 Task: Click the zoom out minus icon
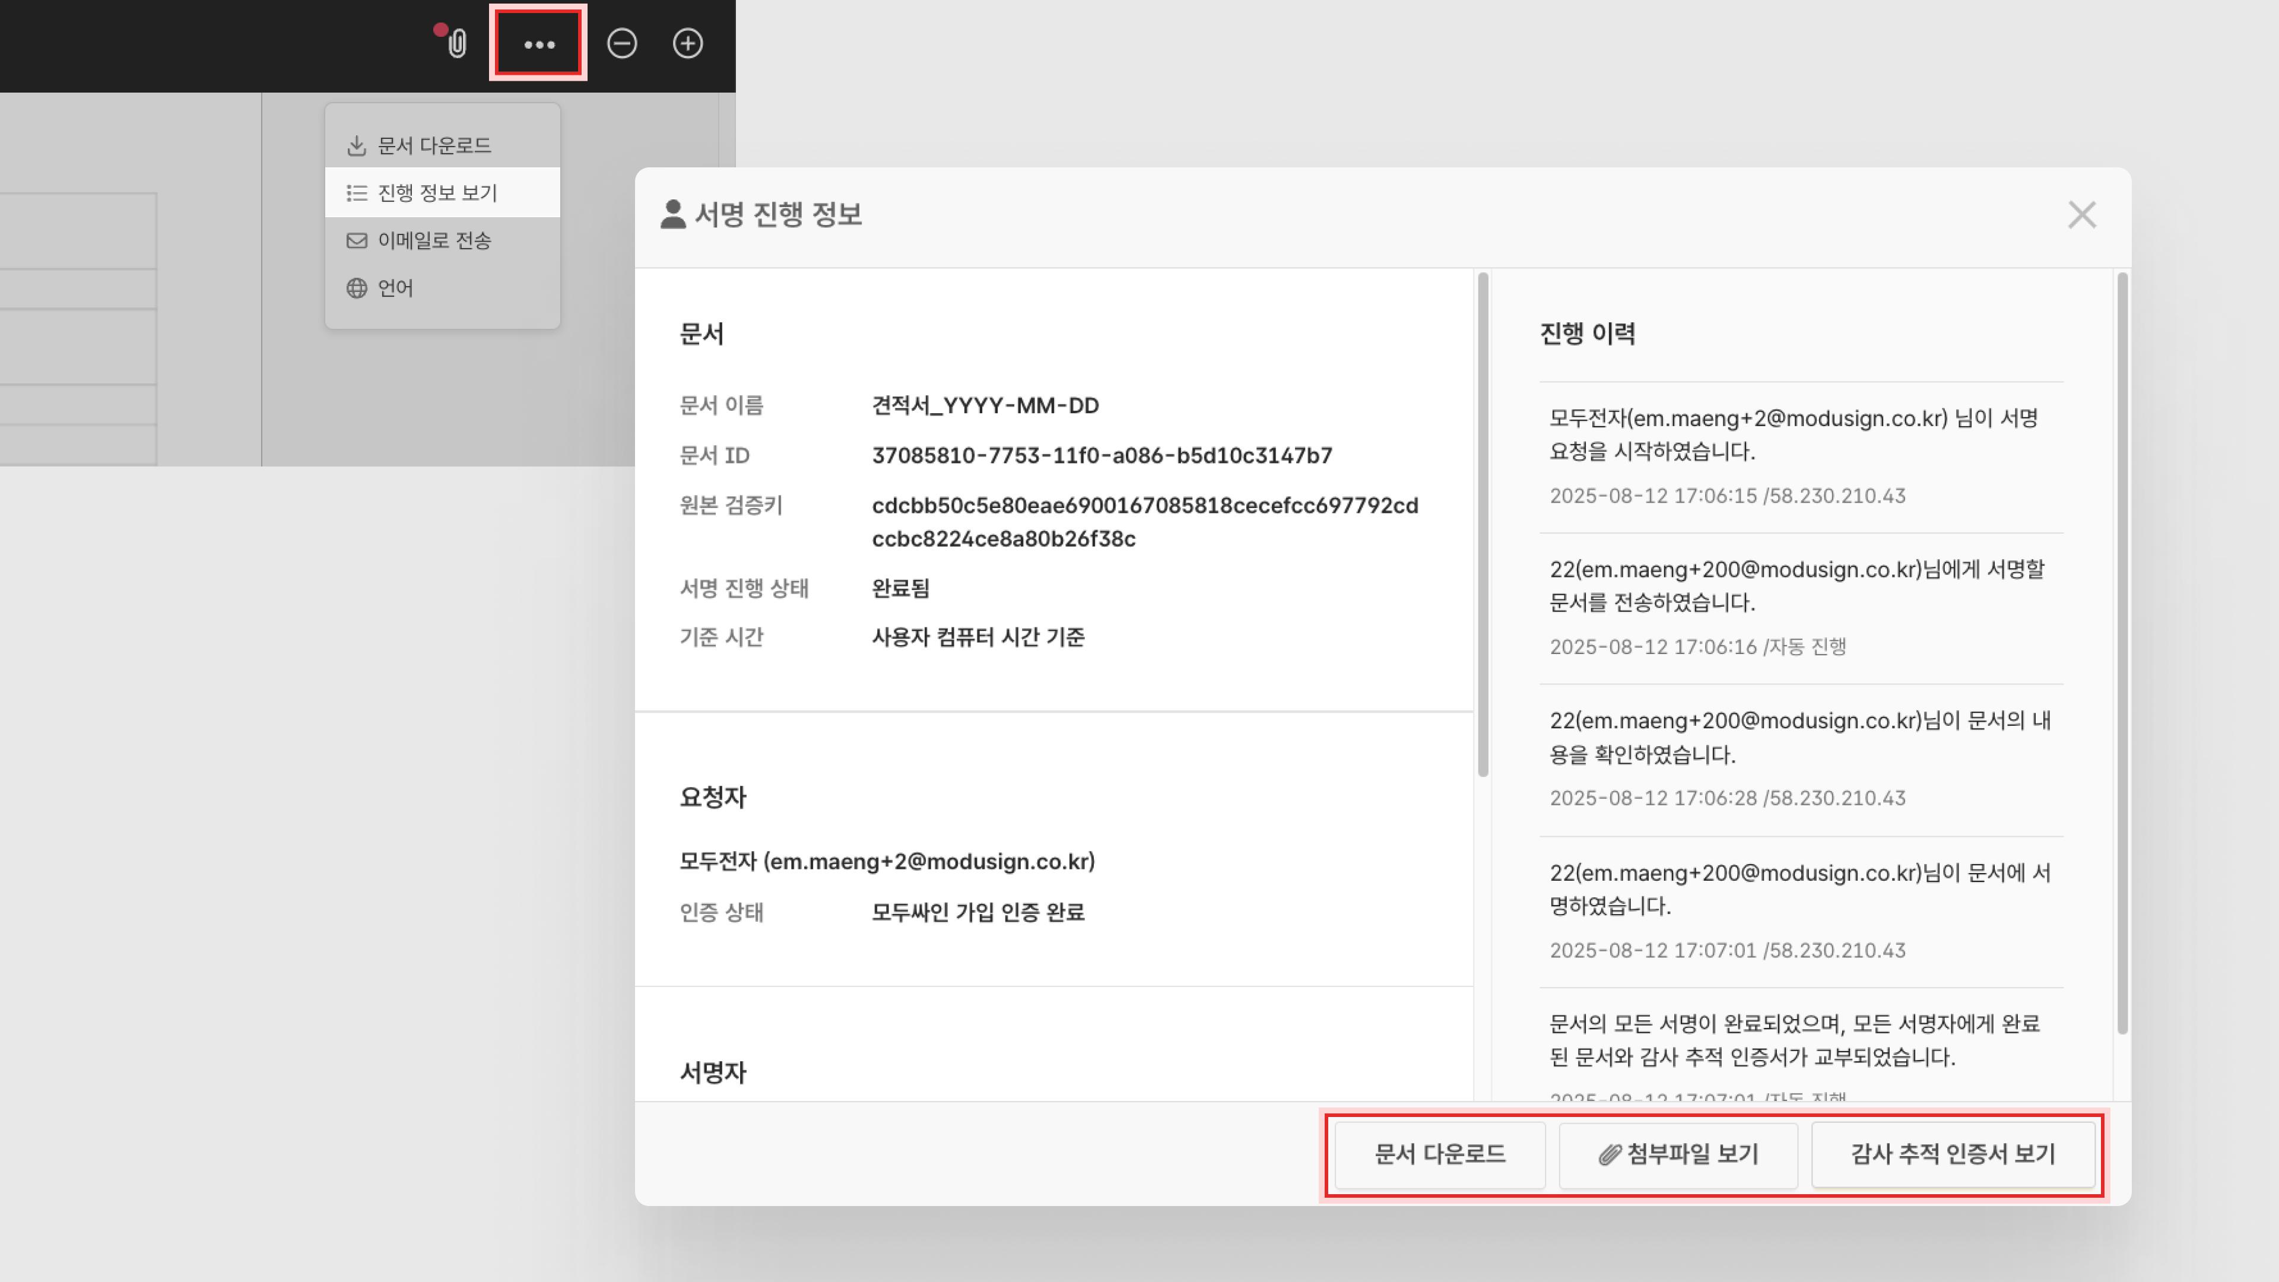621,43
